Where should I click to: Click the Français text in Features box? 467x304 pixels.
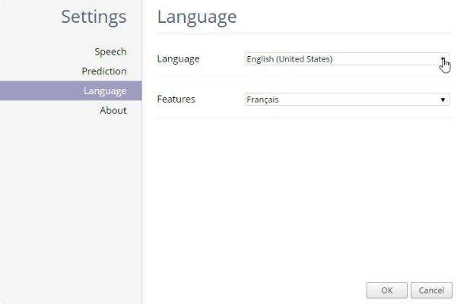tap(262, 100)
